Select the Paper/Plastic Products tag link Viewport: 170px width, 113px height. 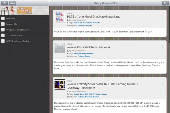(x=91, y=23)
